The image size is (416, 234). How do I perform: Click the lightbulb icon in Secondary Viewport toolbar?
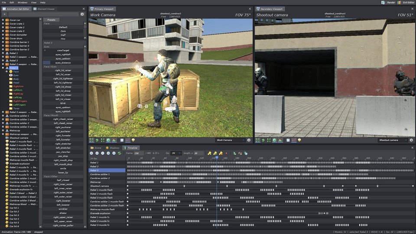click(299, 140)
